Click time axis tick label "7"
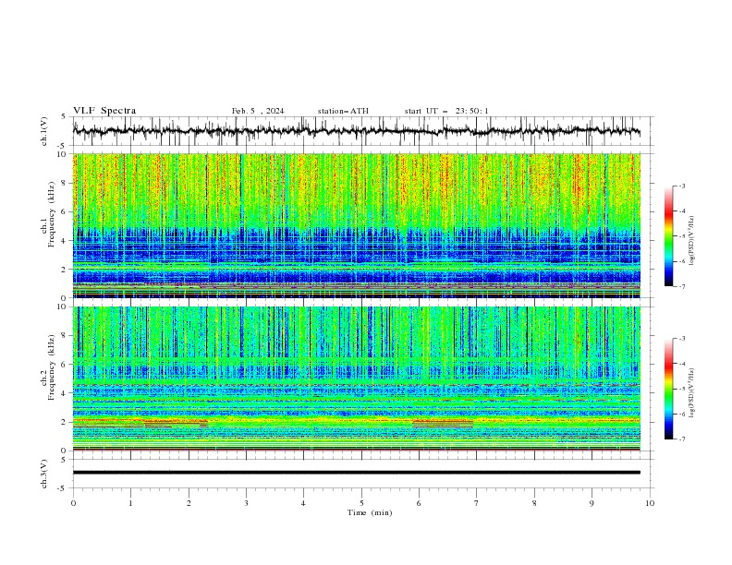This screenshot has height=565, width=732. click(x=477, y=503)
